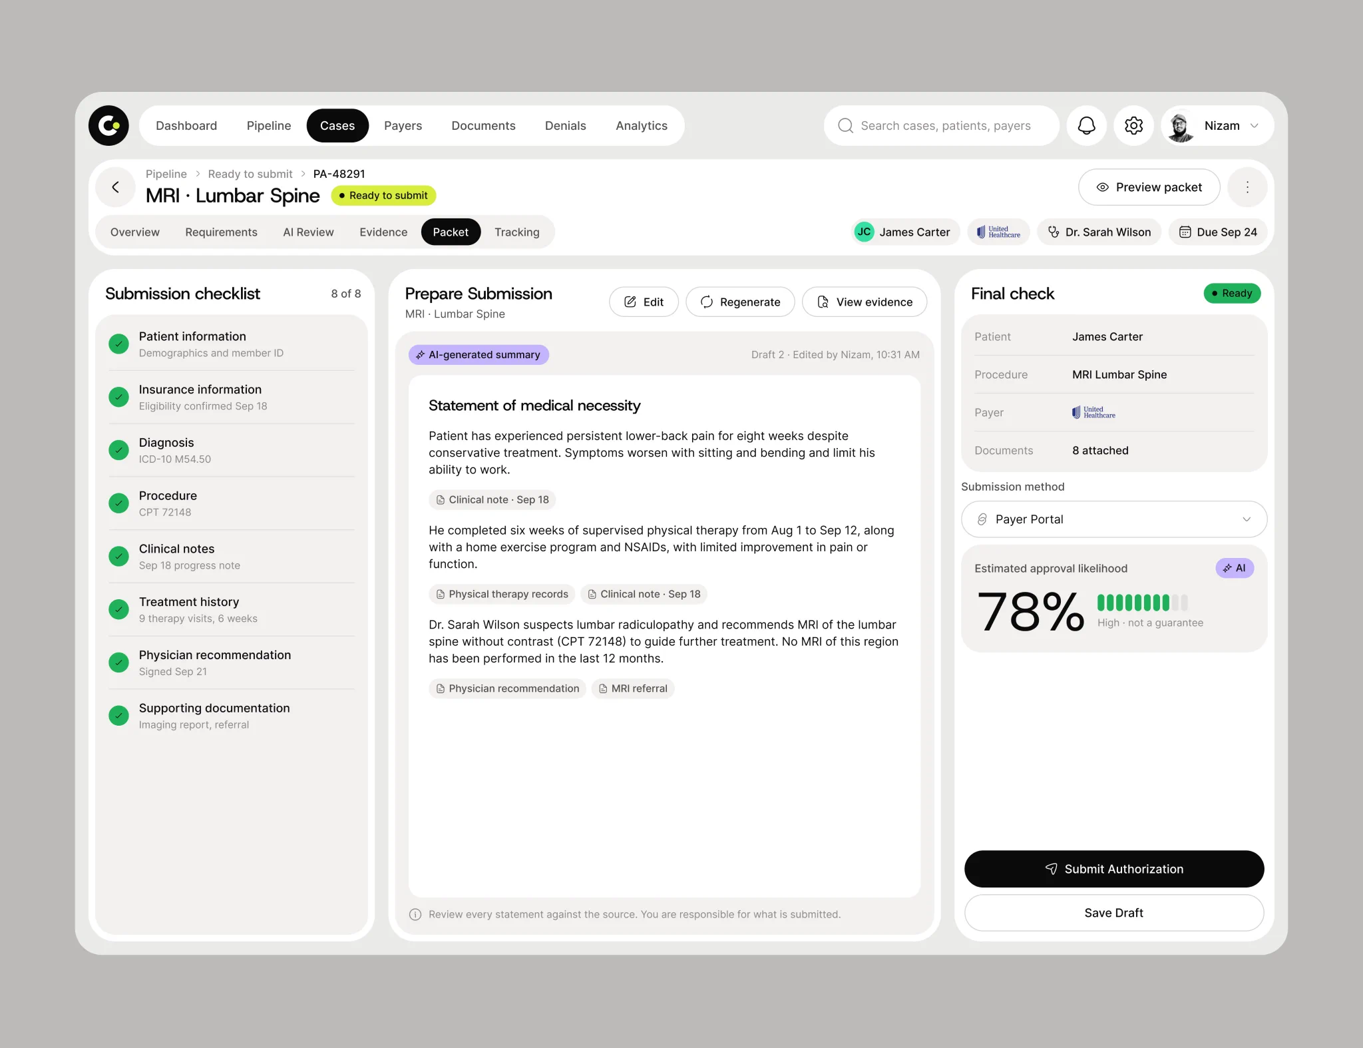
Task: Open the Physician recommendation source chip
Action: pos(507,688)
